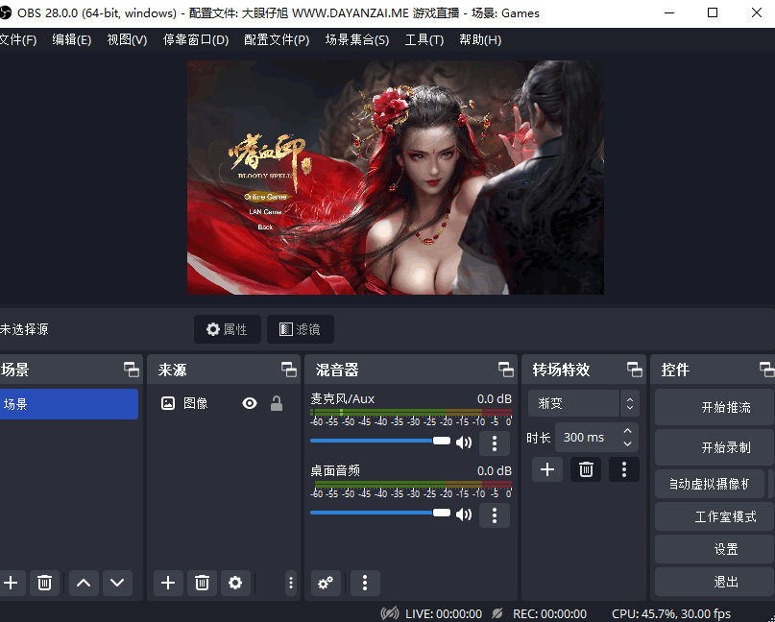Click the CPU usage and fps status text
Image resolution: width=775 pixels, height=622 pixels.
pyautogui.click(x=671, y=613)
